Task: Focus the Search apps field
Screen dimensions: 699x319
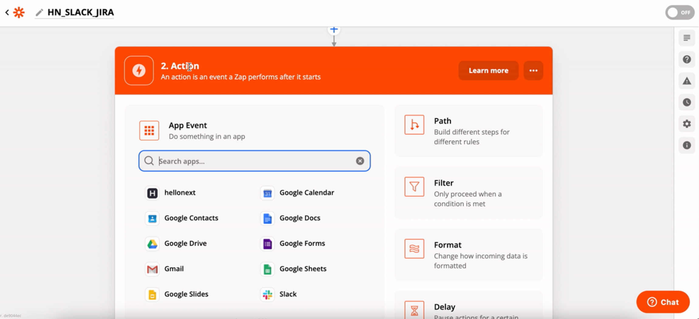Action: 254,161
